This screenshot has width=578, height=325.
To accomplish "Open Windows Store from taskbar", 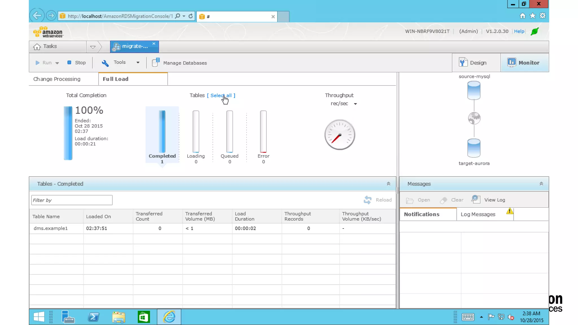I will click(x=144, y=317).
